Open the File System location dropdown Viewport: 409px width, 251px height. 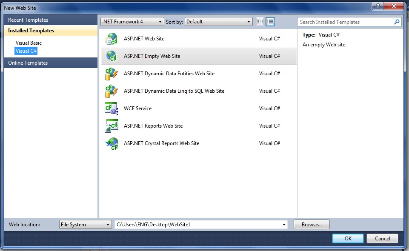coord(108,224)
